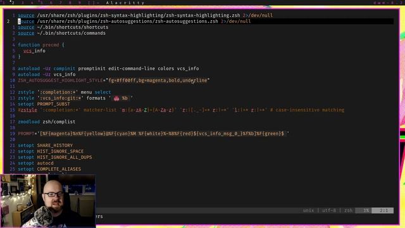Click ZSH_AUTOSUGGEST_HIGHLIGHT_STYLE variable name
This screenshot has width=405, height=228.
[60, 80]
